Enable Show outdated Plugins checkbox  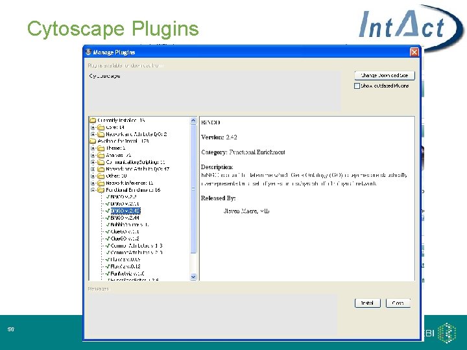click(x=357, y=86)
